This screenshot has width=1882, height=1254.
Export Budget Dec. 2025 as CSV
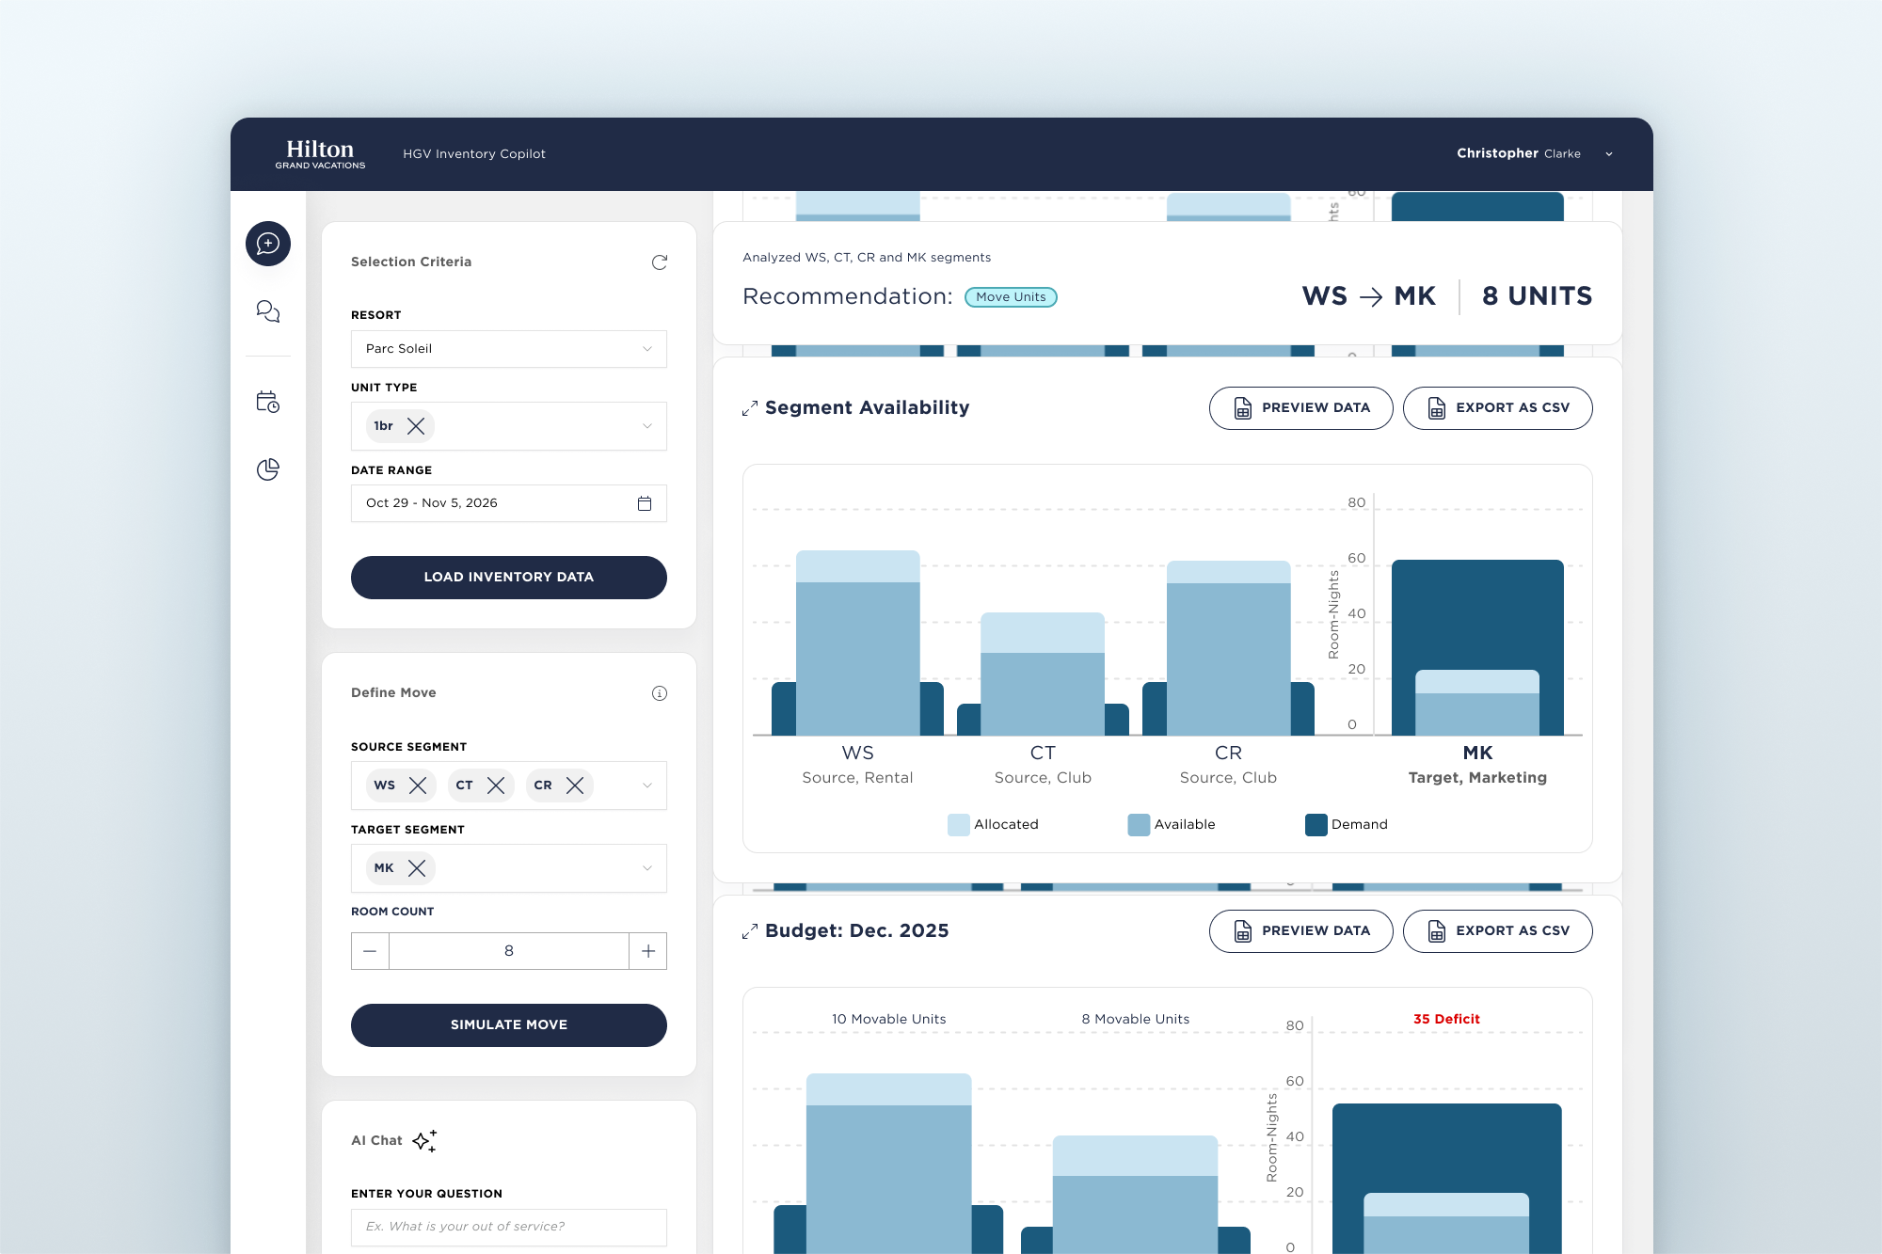coord(1498,931)
